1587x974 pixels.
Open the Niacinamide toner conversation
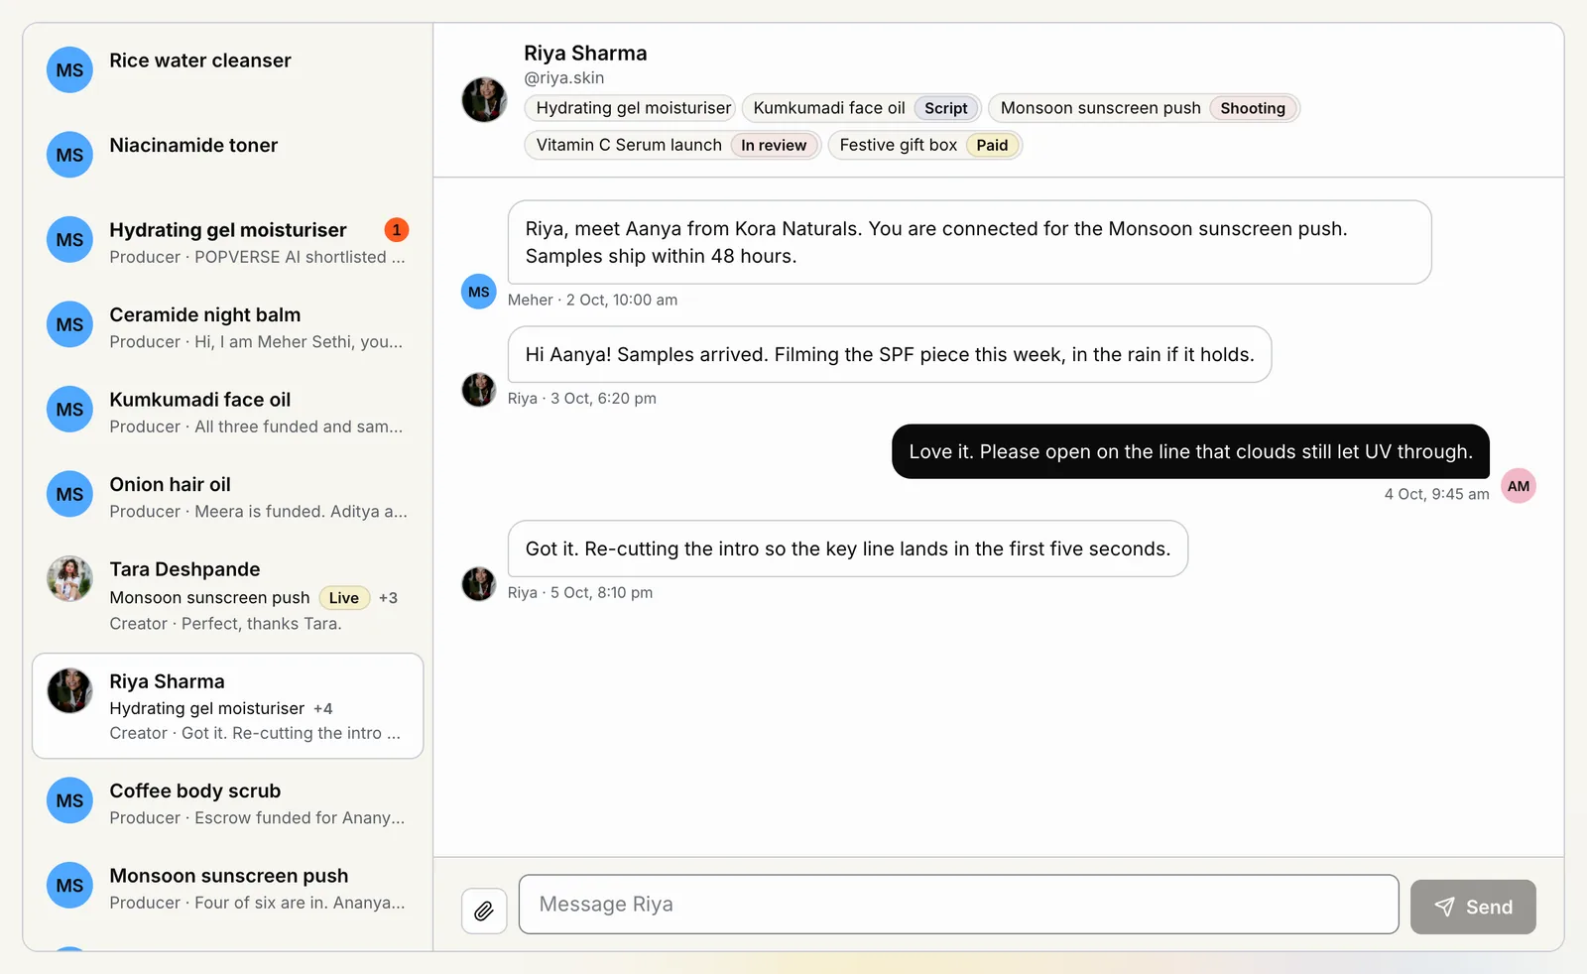pyautogui.click(x=228, y=155)
